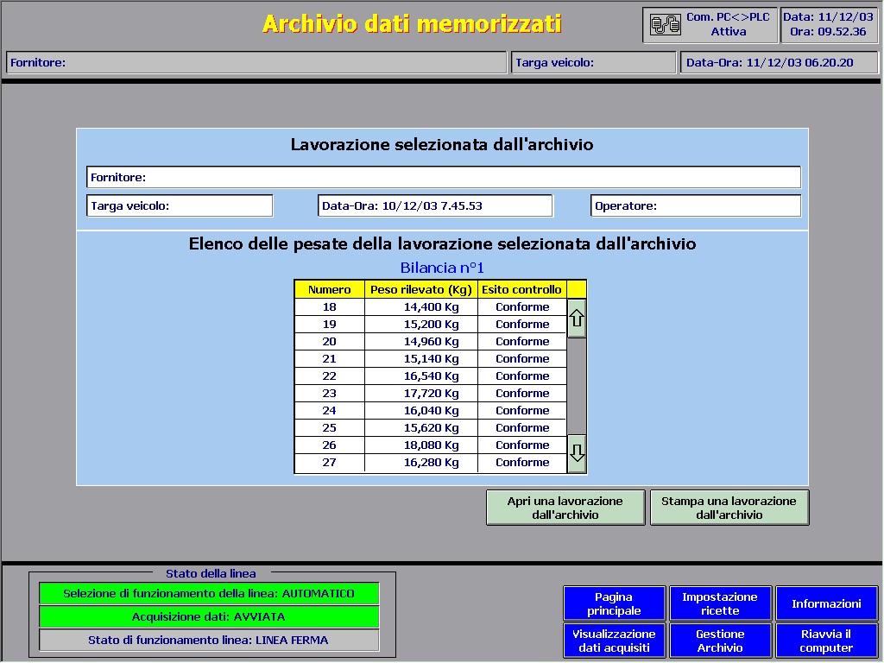Click the Elenco delle pesate heading
Viewport: 884px width, 663px height.
pos(442,244)
